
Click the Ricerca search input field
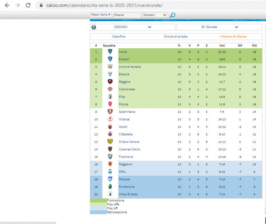tap(127, 15)
